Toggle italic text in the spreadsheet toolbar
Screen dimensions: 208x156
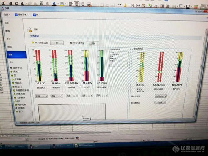coord(17,3)
